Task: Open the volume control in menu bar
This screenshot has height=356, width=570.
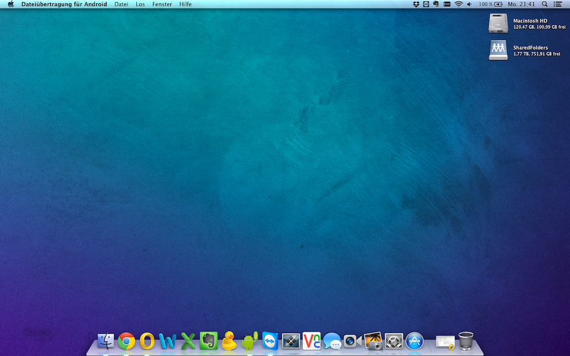Action: (x=469, y=4)
